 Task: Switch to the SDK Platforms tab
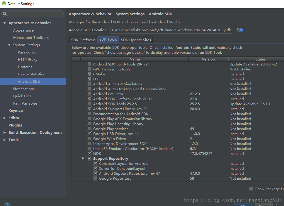[83, 40]
